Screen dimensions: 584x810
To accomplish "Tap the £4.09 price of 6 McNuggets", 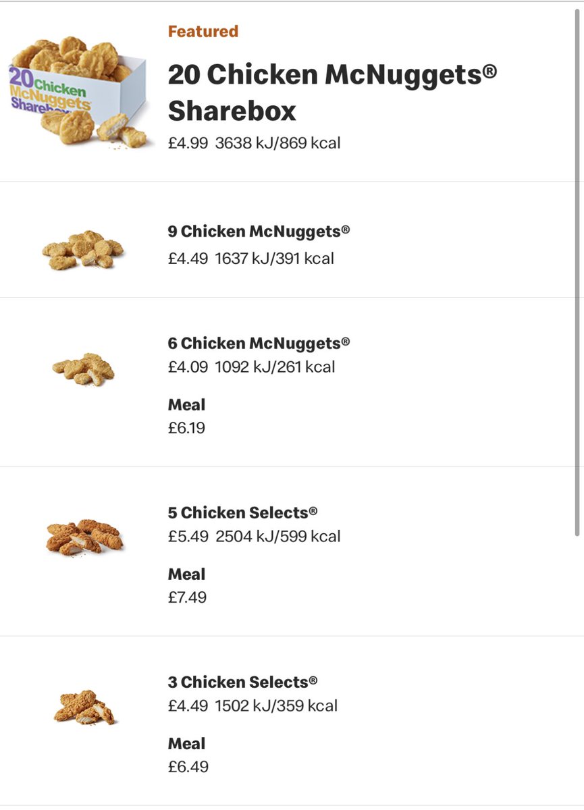I will [x=188, y=367].
